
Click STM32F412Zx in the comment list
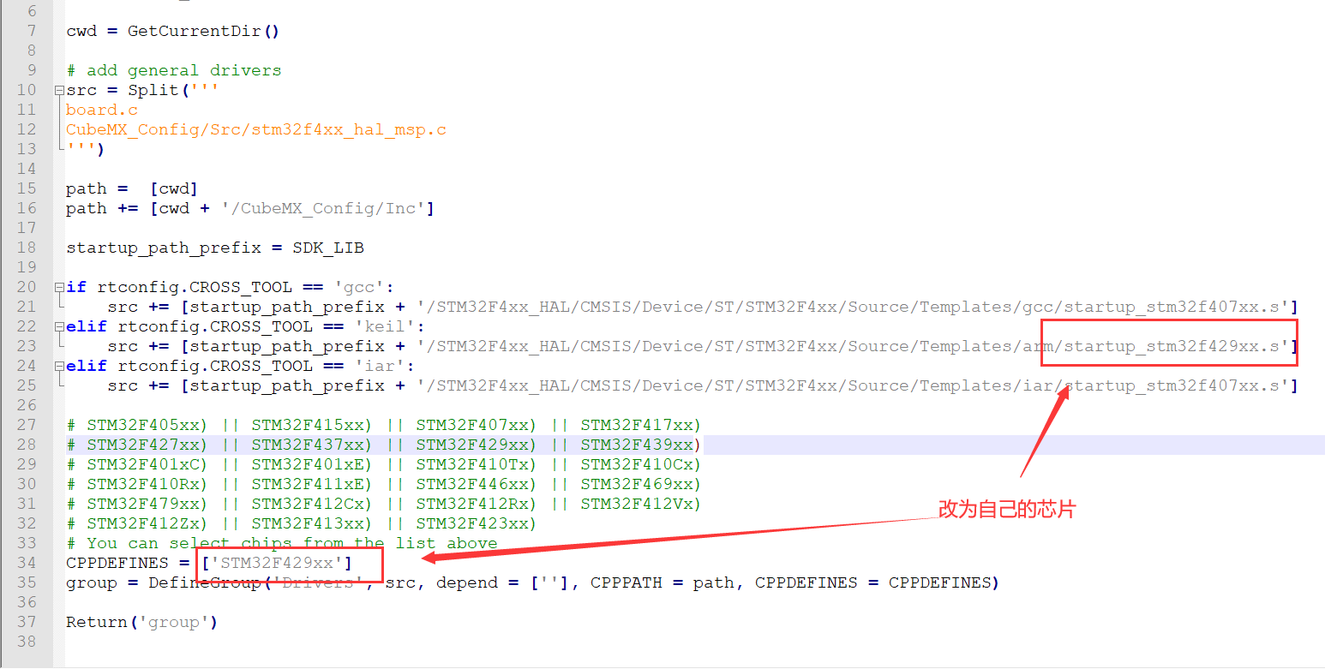(x=143, y=523)
